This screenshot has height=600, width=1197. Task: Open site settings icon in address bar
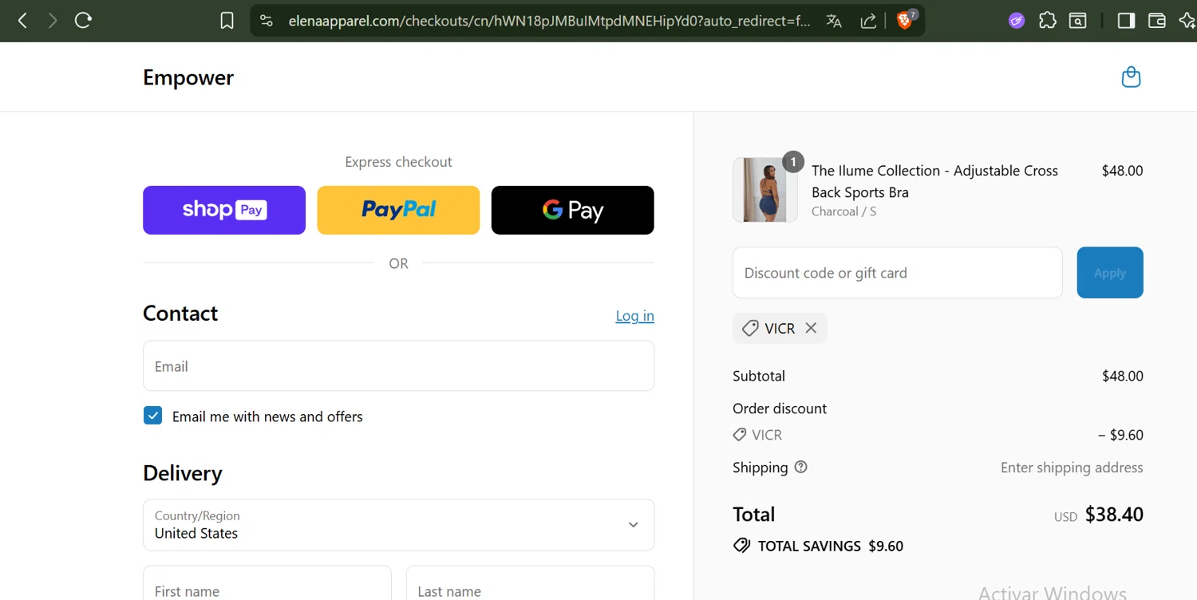coord(267,21)
